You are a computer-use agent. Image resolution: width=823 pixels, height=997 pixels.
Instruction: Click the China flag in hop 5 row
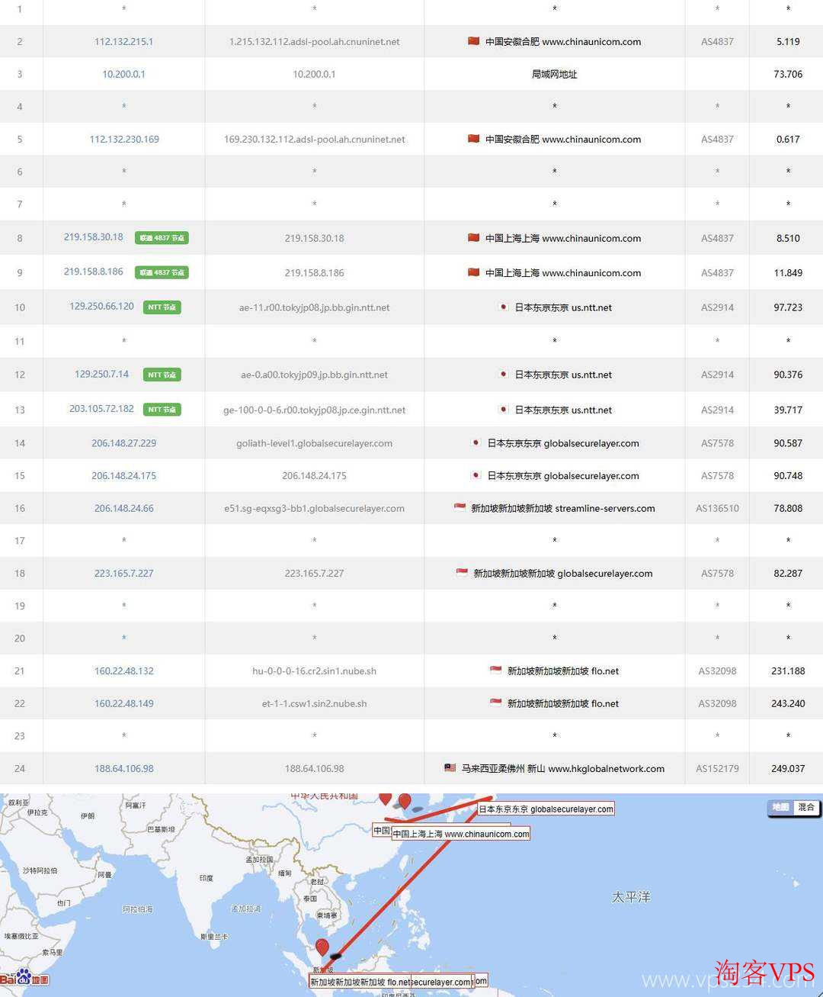[473, 139]
